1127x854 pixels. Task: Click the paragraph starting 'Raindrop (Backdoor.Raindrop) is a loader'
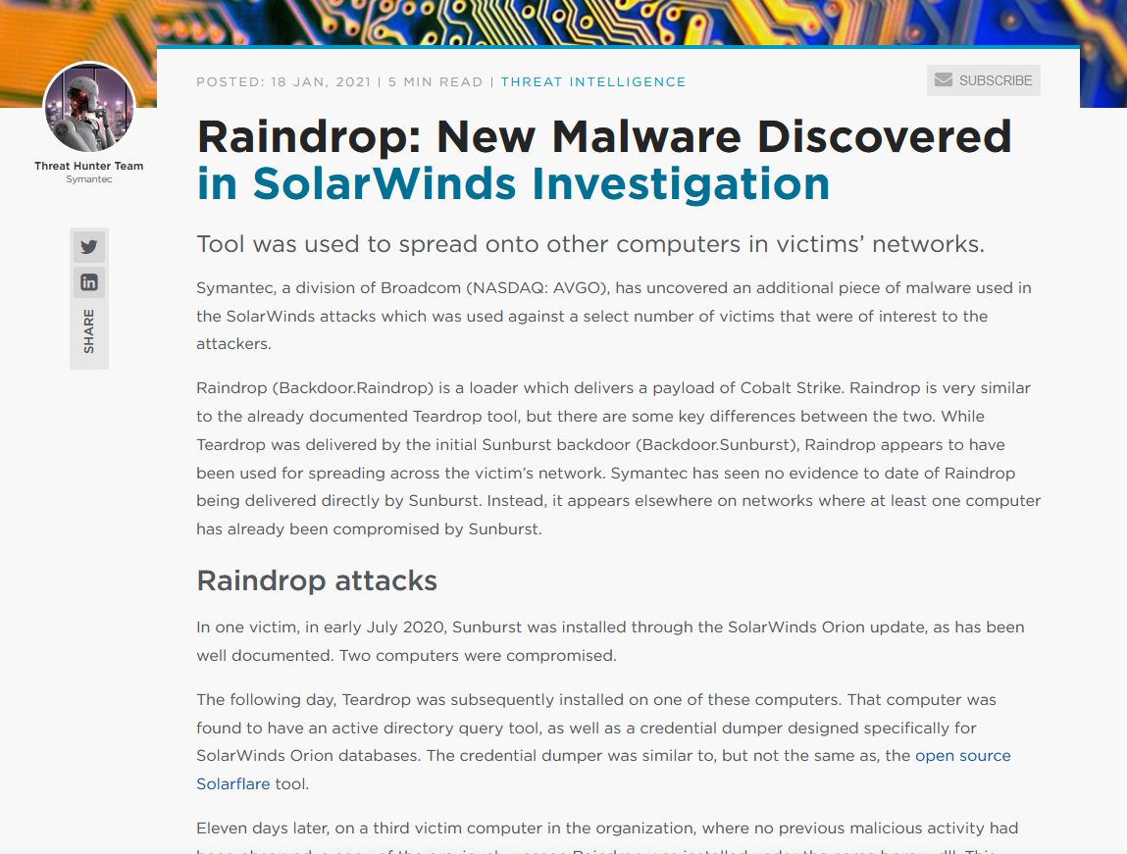coord(619,458)
